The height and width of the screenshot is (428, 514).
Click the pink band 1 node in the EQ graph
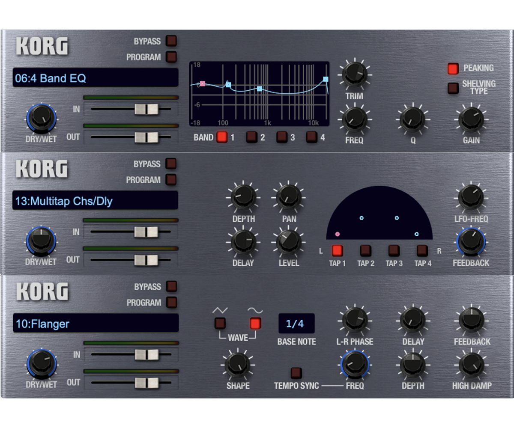point(203,83)
